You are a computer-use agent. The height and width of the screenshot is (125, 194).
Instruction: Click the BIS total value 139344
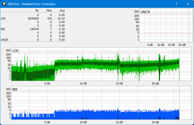point(34,29)
